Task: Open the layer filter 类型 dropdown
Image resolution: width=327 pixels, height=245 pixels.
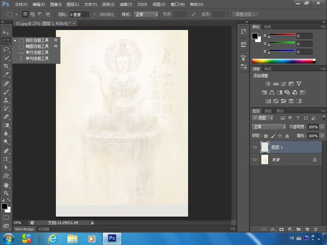Action: click(262, 118)
